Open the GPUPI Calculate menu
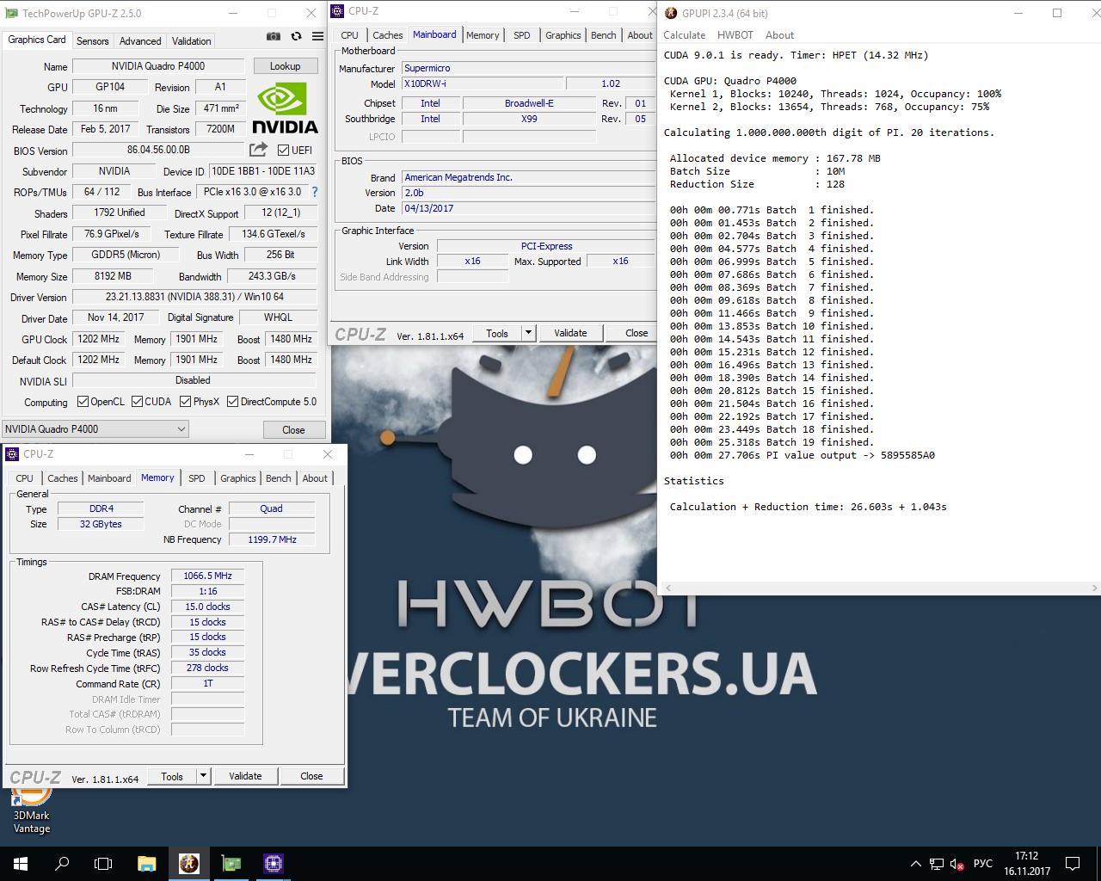Screen dimensions: 1101x881 click(685, 35)
